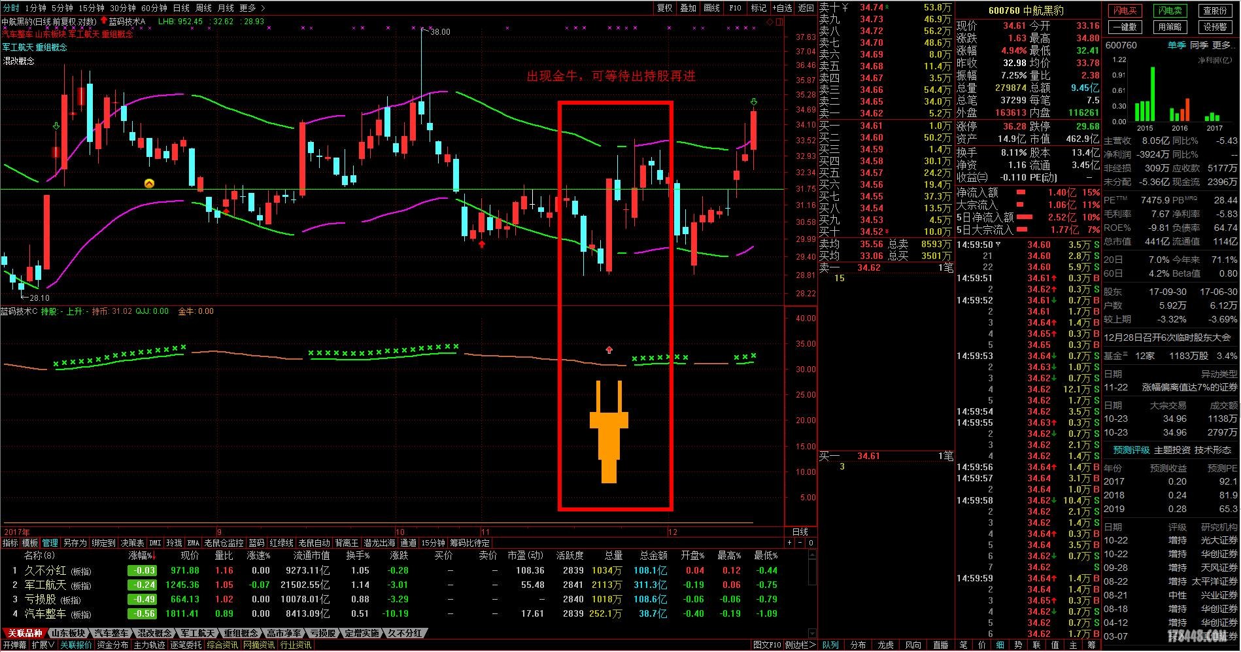Expand the 更多 periods menu
The width and height of the screenshot is (1241, 652).
tap(252, 8)
